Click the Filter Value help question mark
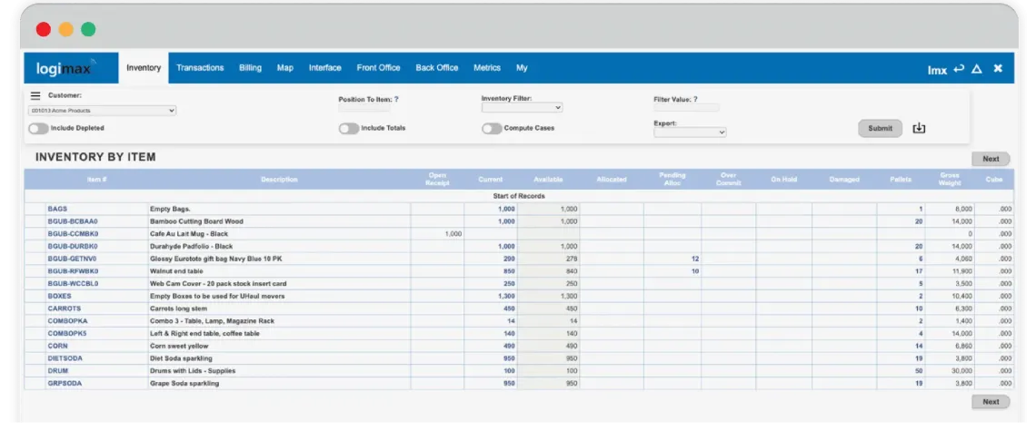Image resolution: width=1036 pixels, height=431 pixels. coord(695,99)
